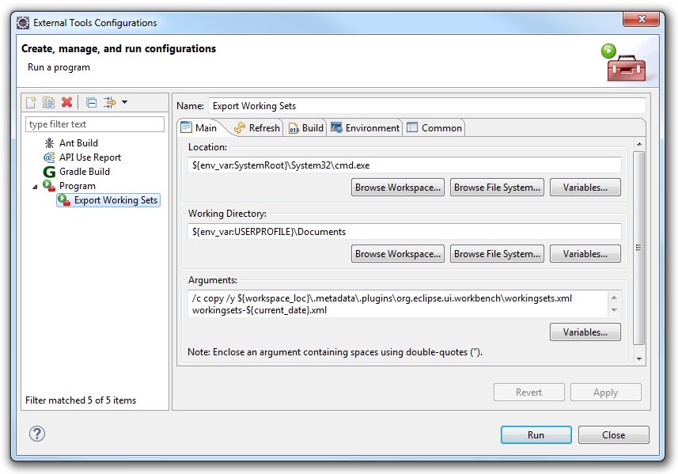Image resolution: width=678 pixels, height=474 pixels.
Task: Click the type filter text field
Action: [x=95, y=124]
